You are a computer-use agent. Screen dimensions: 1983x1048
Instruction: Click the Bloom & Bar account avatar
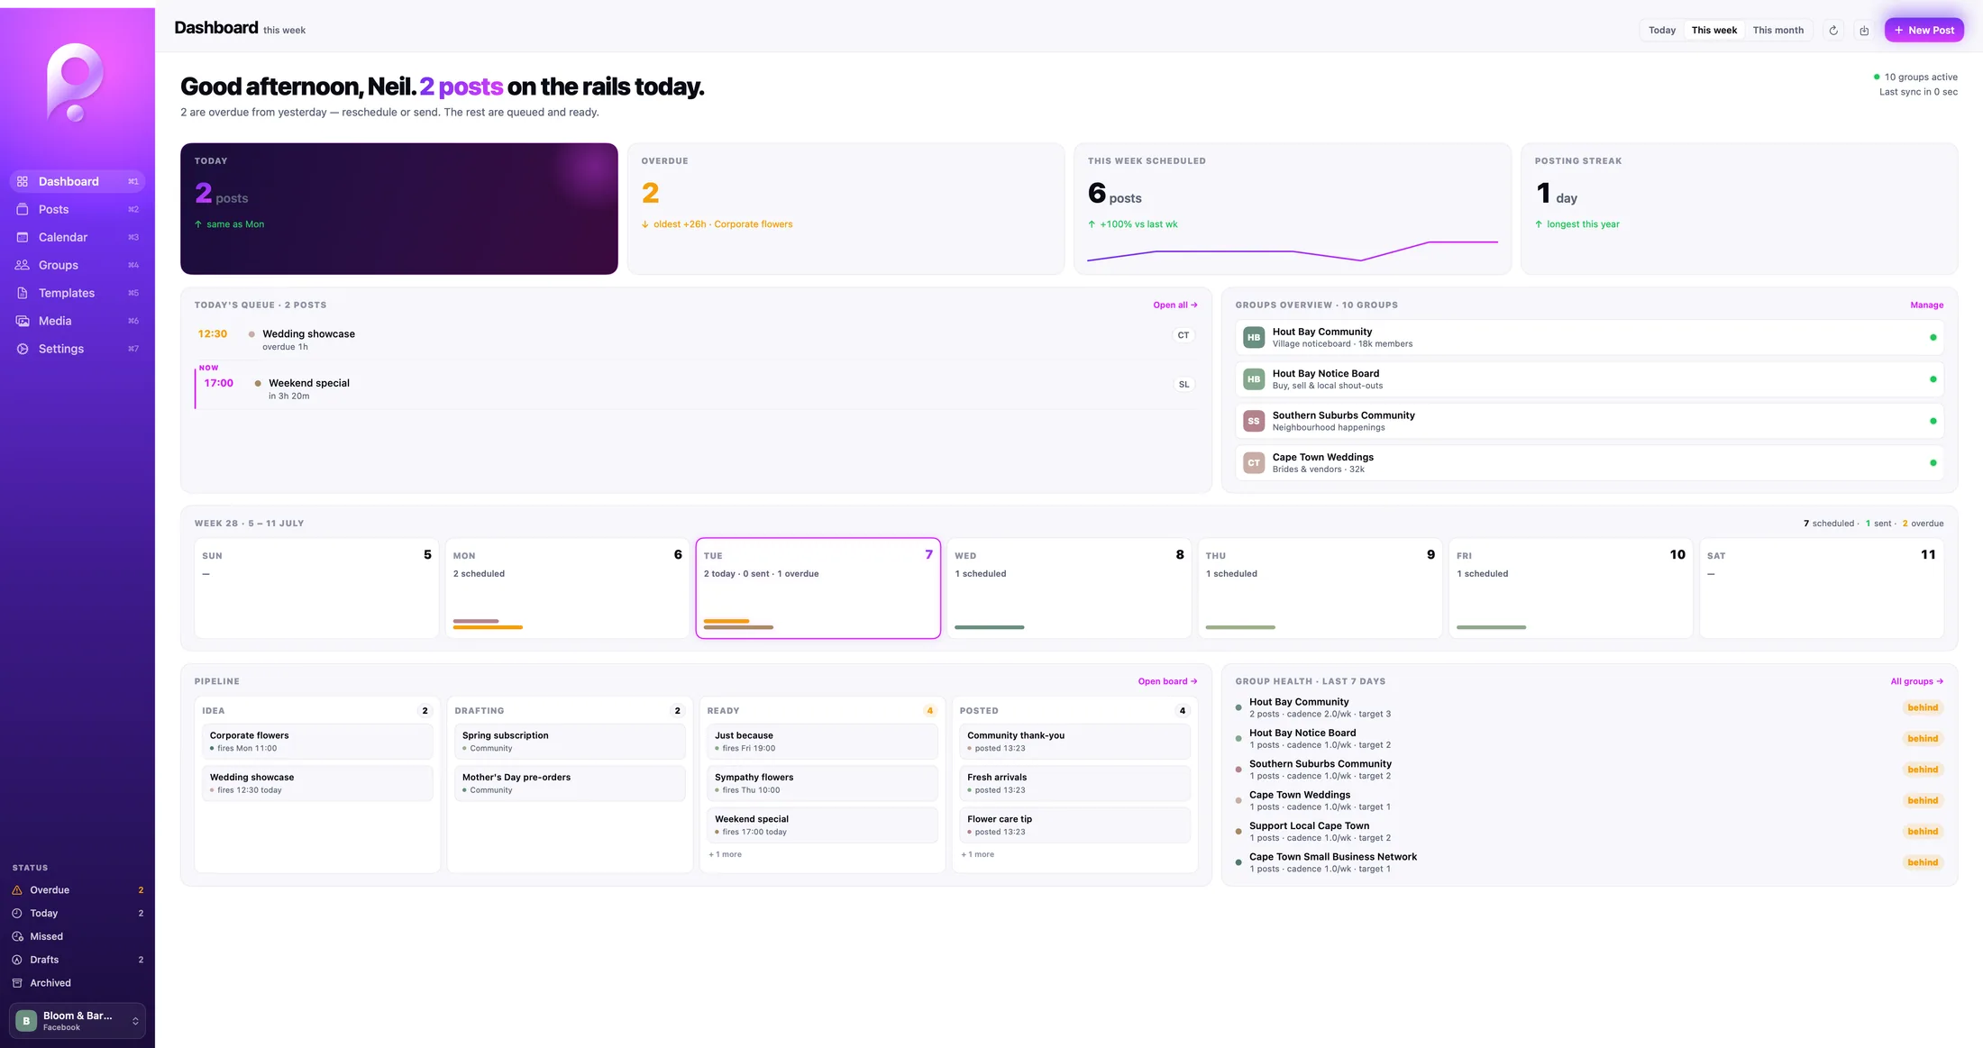tap(26, 1021)
